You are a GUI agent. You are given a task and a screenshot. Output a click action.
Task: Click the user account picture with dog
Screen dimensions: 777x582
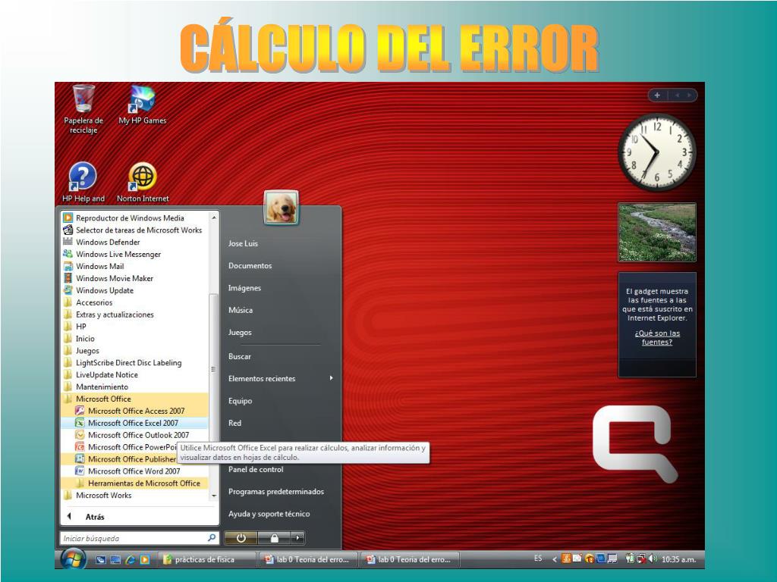(281, 208)
